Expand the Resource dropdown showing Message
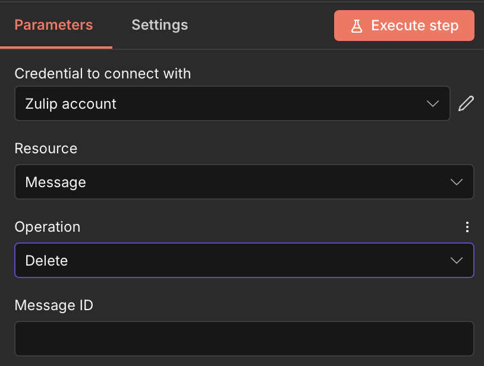Viewport: 484px width, 366px height. 244,182
